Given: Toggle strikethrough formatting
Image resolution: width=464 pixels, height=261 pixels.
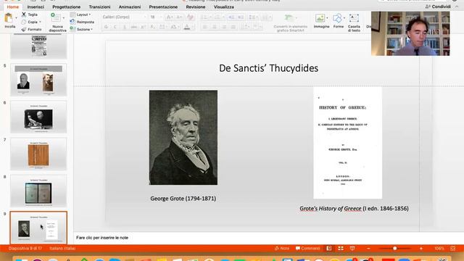Looking at the screenshot, I should [133, 27].
